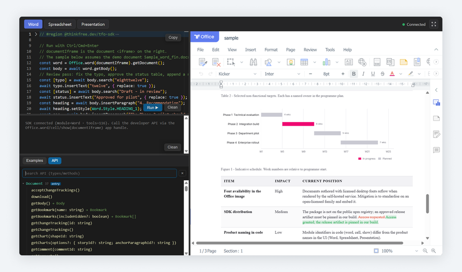The width and height of the screenshot is (462, 272).
Task: Click the document horizontal scrollbar
Action: pos(299,243)
